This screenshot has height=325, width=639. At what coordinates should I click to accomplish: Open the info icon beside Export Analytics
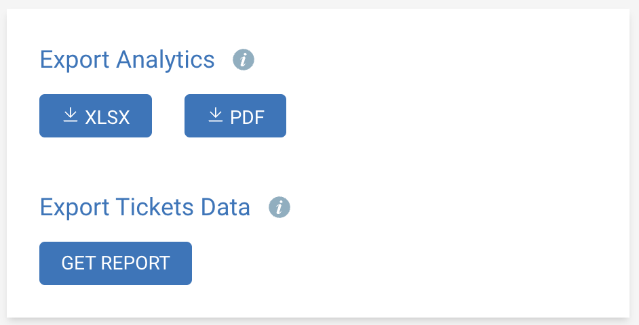[244, 60]
